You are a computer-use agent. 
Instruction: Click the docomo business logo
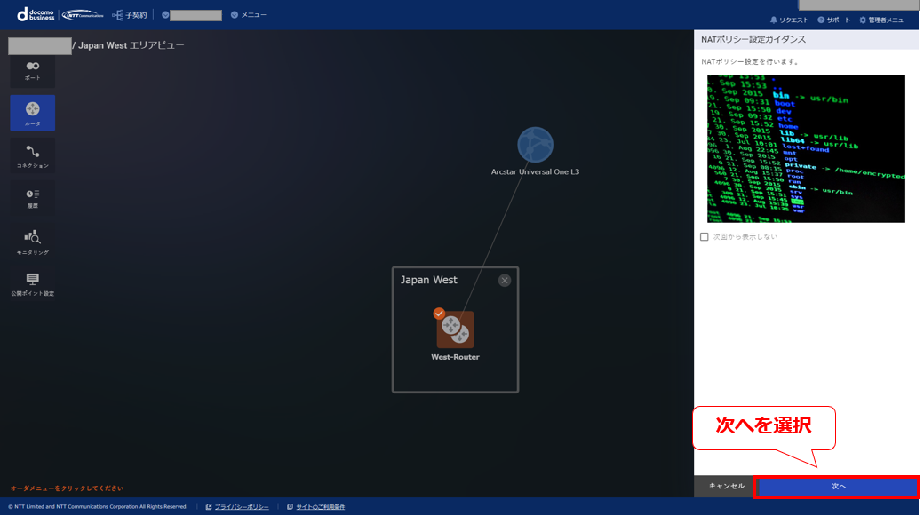pyautogui.click(x=36, y=15)
